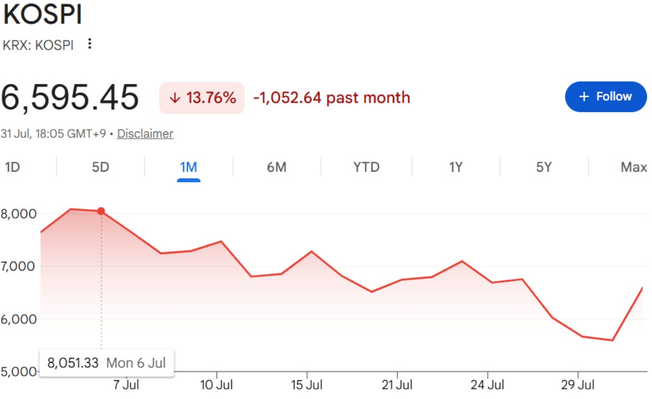Show the 6M chart range
This screenshot has height=399, width=652.
[x=276, y=167]
